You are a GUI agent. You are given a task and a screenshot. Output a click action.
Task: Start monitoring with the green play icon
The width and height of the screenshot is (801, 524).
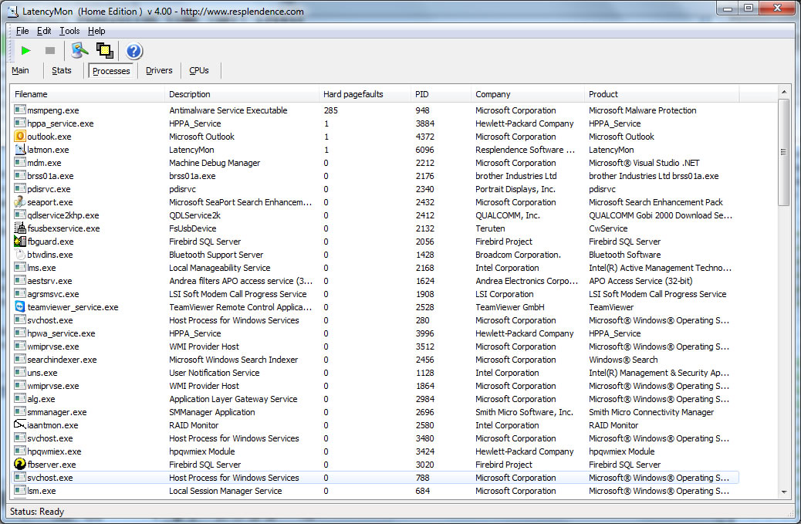point(26,51)
